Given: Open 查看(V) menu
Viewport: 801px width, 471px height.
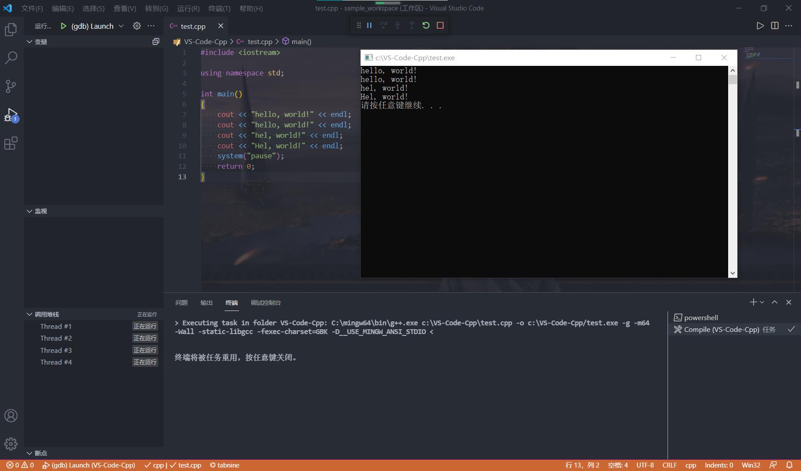Looking at the screenshot, I should click(125, 8).
